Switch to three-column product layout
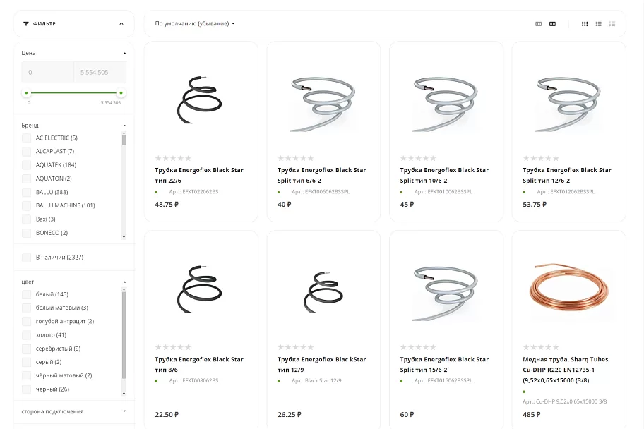Image resolution: width=644 pixels, height=429 pixels. click(539, 24)
